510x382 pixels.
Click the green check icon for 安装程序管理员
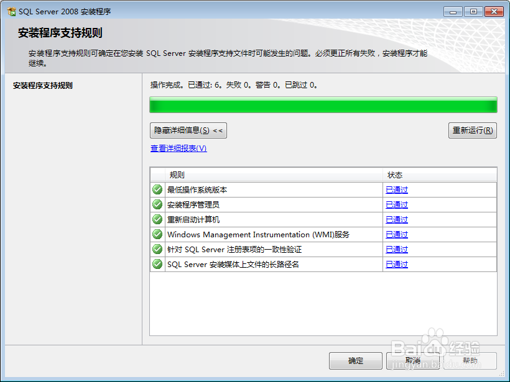(x=157, y=204)
